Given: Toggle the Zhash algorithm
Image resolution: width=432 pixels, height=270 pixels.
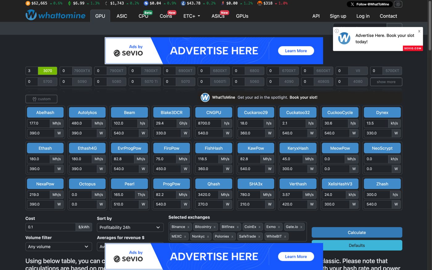Looking at the screenshot, I should [x=382, y=184].
